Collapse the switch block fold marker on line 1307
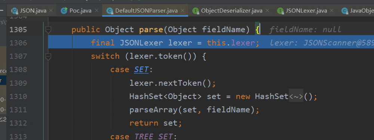 point(48,57)
